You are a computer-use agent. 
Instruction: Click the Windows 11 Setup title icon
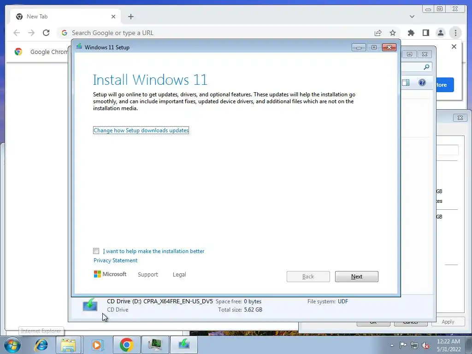coord(79,47)
